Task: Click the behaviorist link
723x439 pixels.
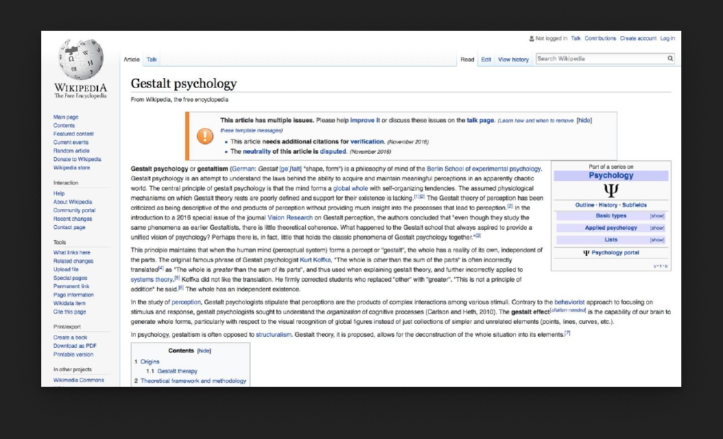Action: click(x=569, y=302)
